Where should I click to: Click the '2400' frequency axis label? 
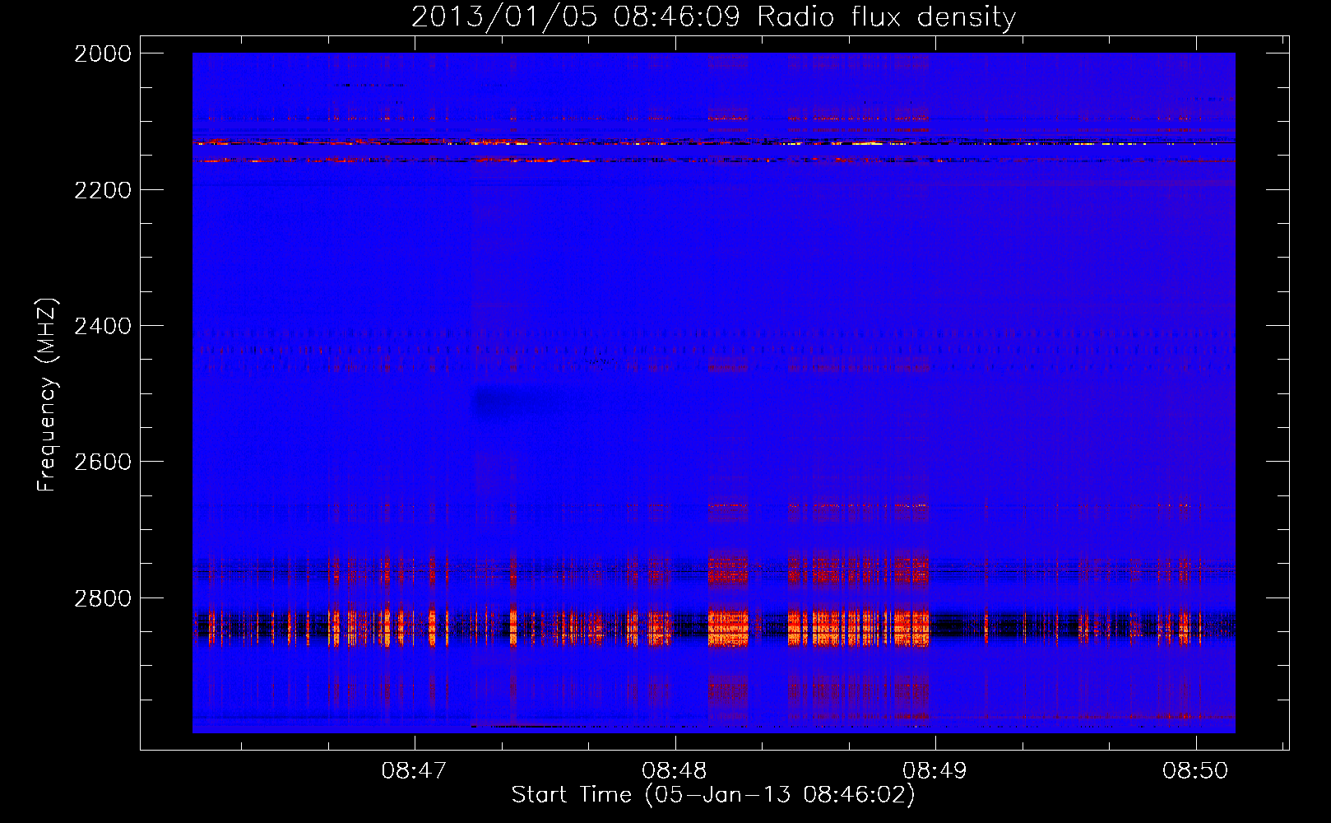(103, 326)
